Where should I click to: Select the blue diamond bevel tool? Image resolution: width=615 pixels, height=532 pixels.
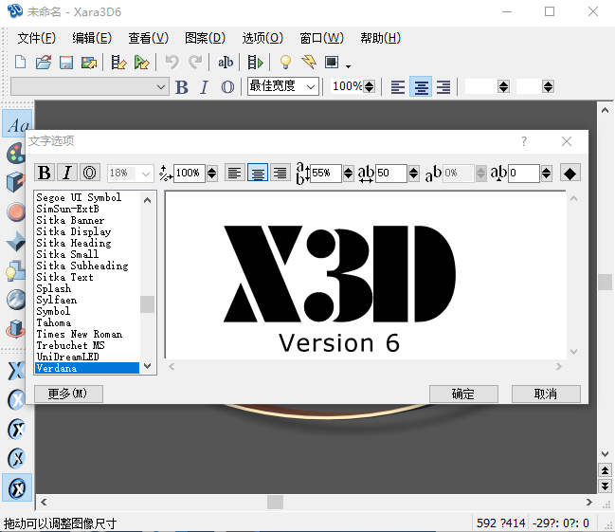tap(16, 241)
